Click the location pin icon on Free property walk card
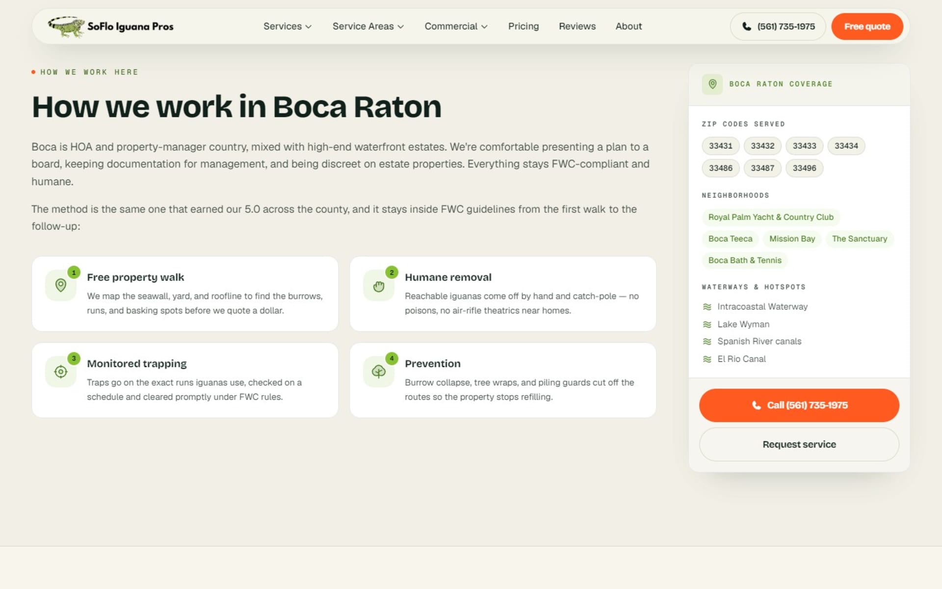This screenshot has width=942, height=589. coord(61,285)
